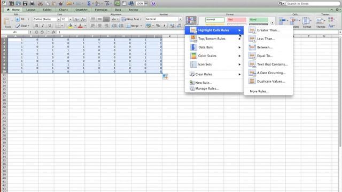The image size is (342, 192).
Task: Switch to the Charts ribbon tab
Action: pos(63,10)
